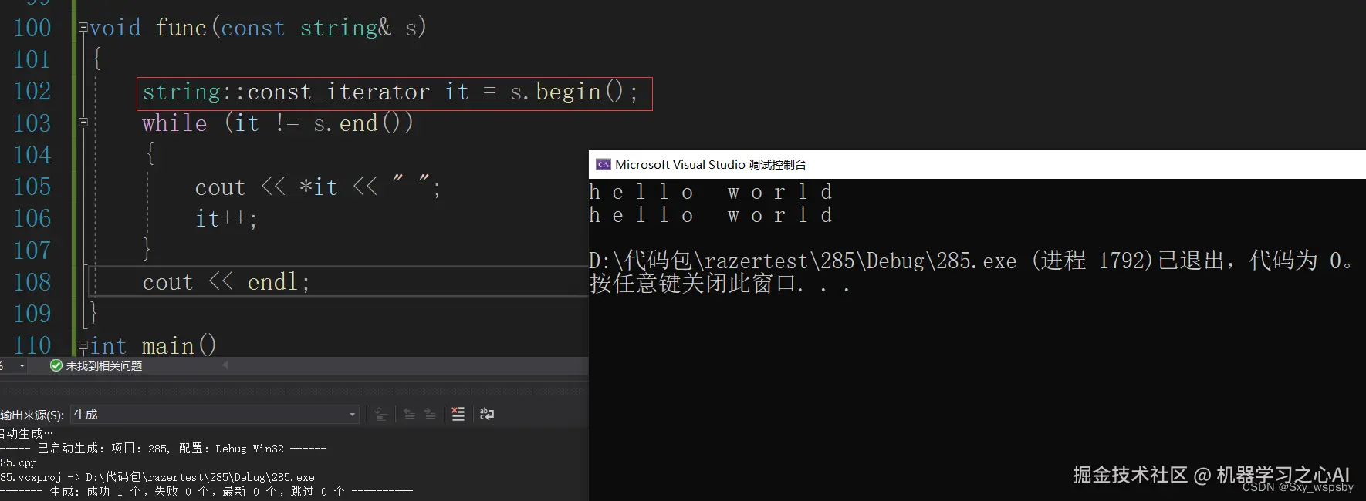Image resolution: width=1366 pixels, height=501 pixels.
Task: Clear all output with the red X list icon
Action: [458, 414]
